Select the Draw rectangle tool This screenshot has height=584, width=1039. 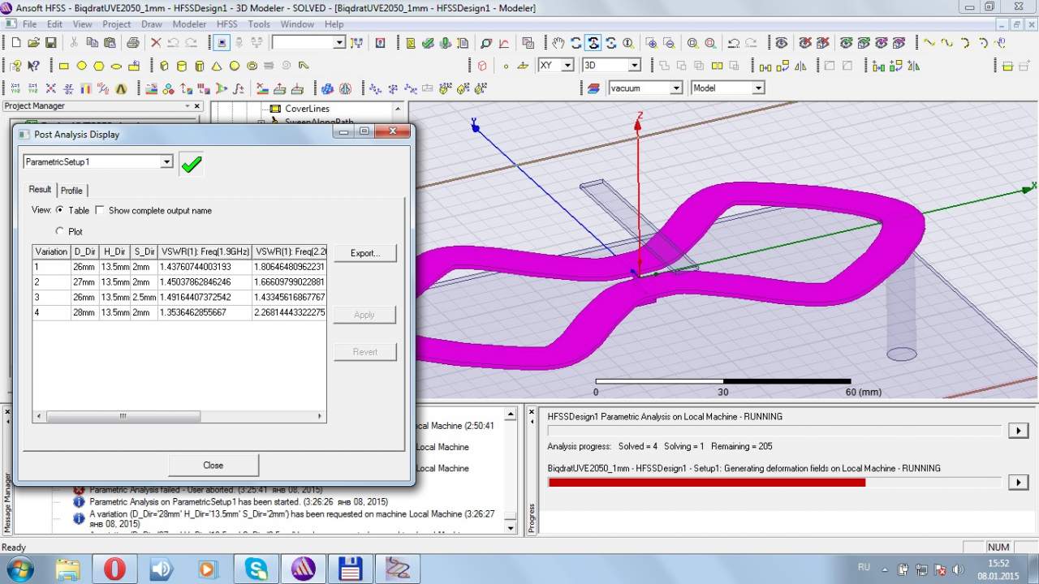coord(64,66)
